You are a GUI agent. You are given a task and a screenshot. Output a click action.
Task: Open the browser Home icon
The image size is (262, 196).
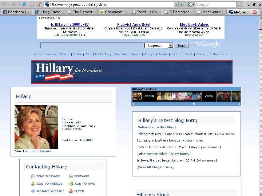(x=39, y=4)
